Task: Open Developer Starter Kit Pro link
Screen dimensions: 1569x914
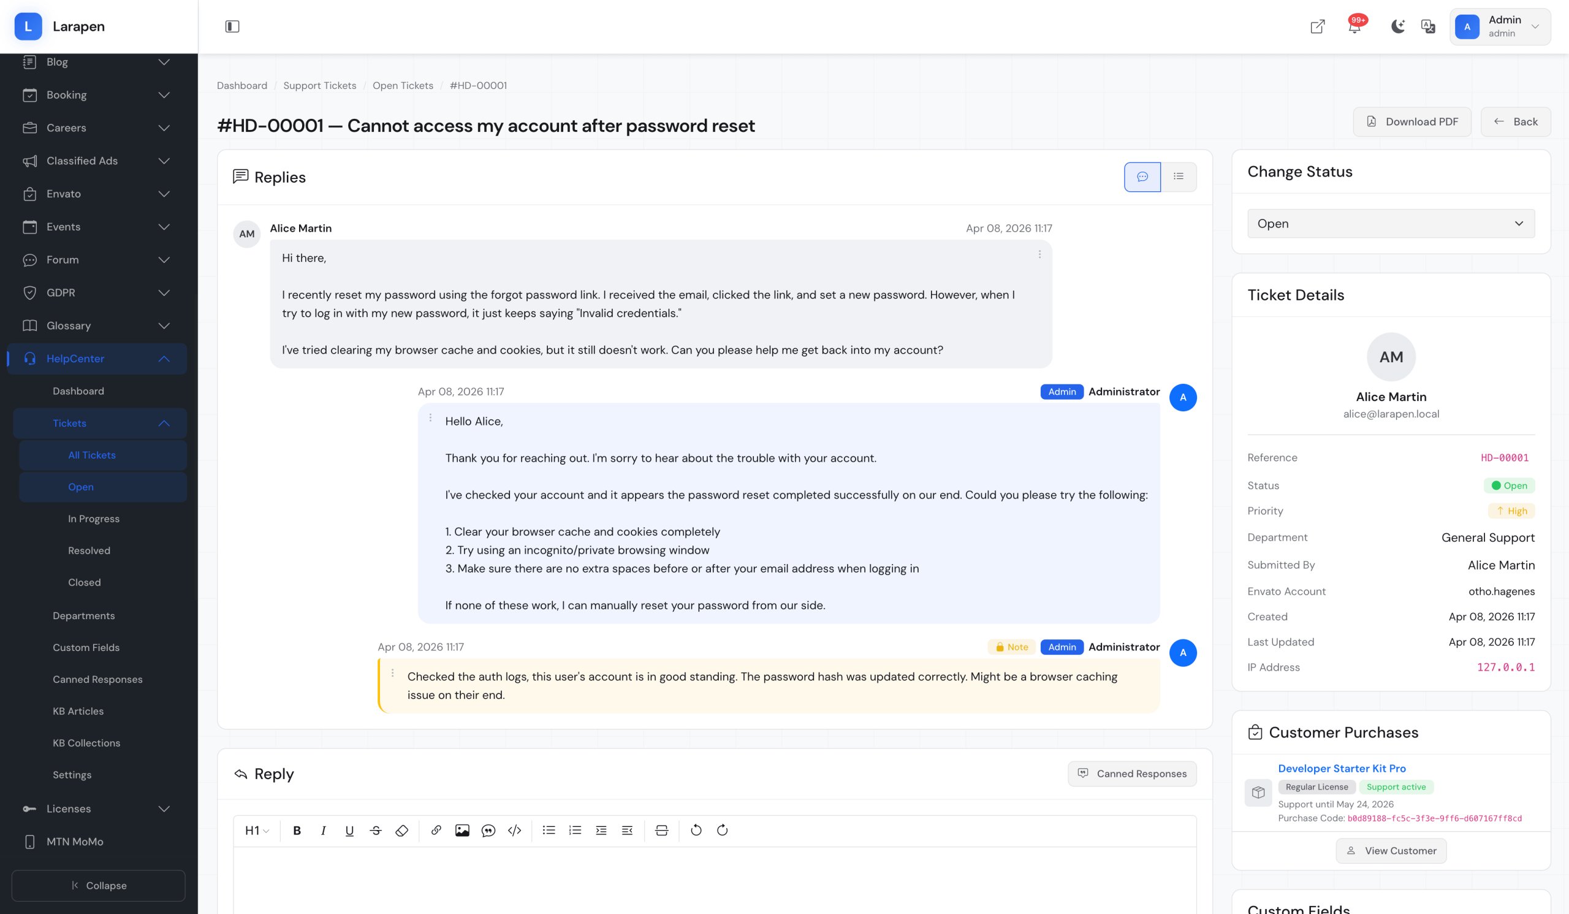Action: tap(1341, 768)
